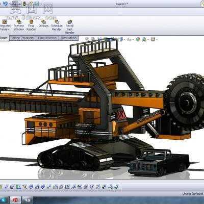Screen dimensions: 204x204
Task: Select the Tools tab
Action: (4, 38)
